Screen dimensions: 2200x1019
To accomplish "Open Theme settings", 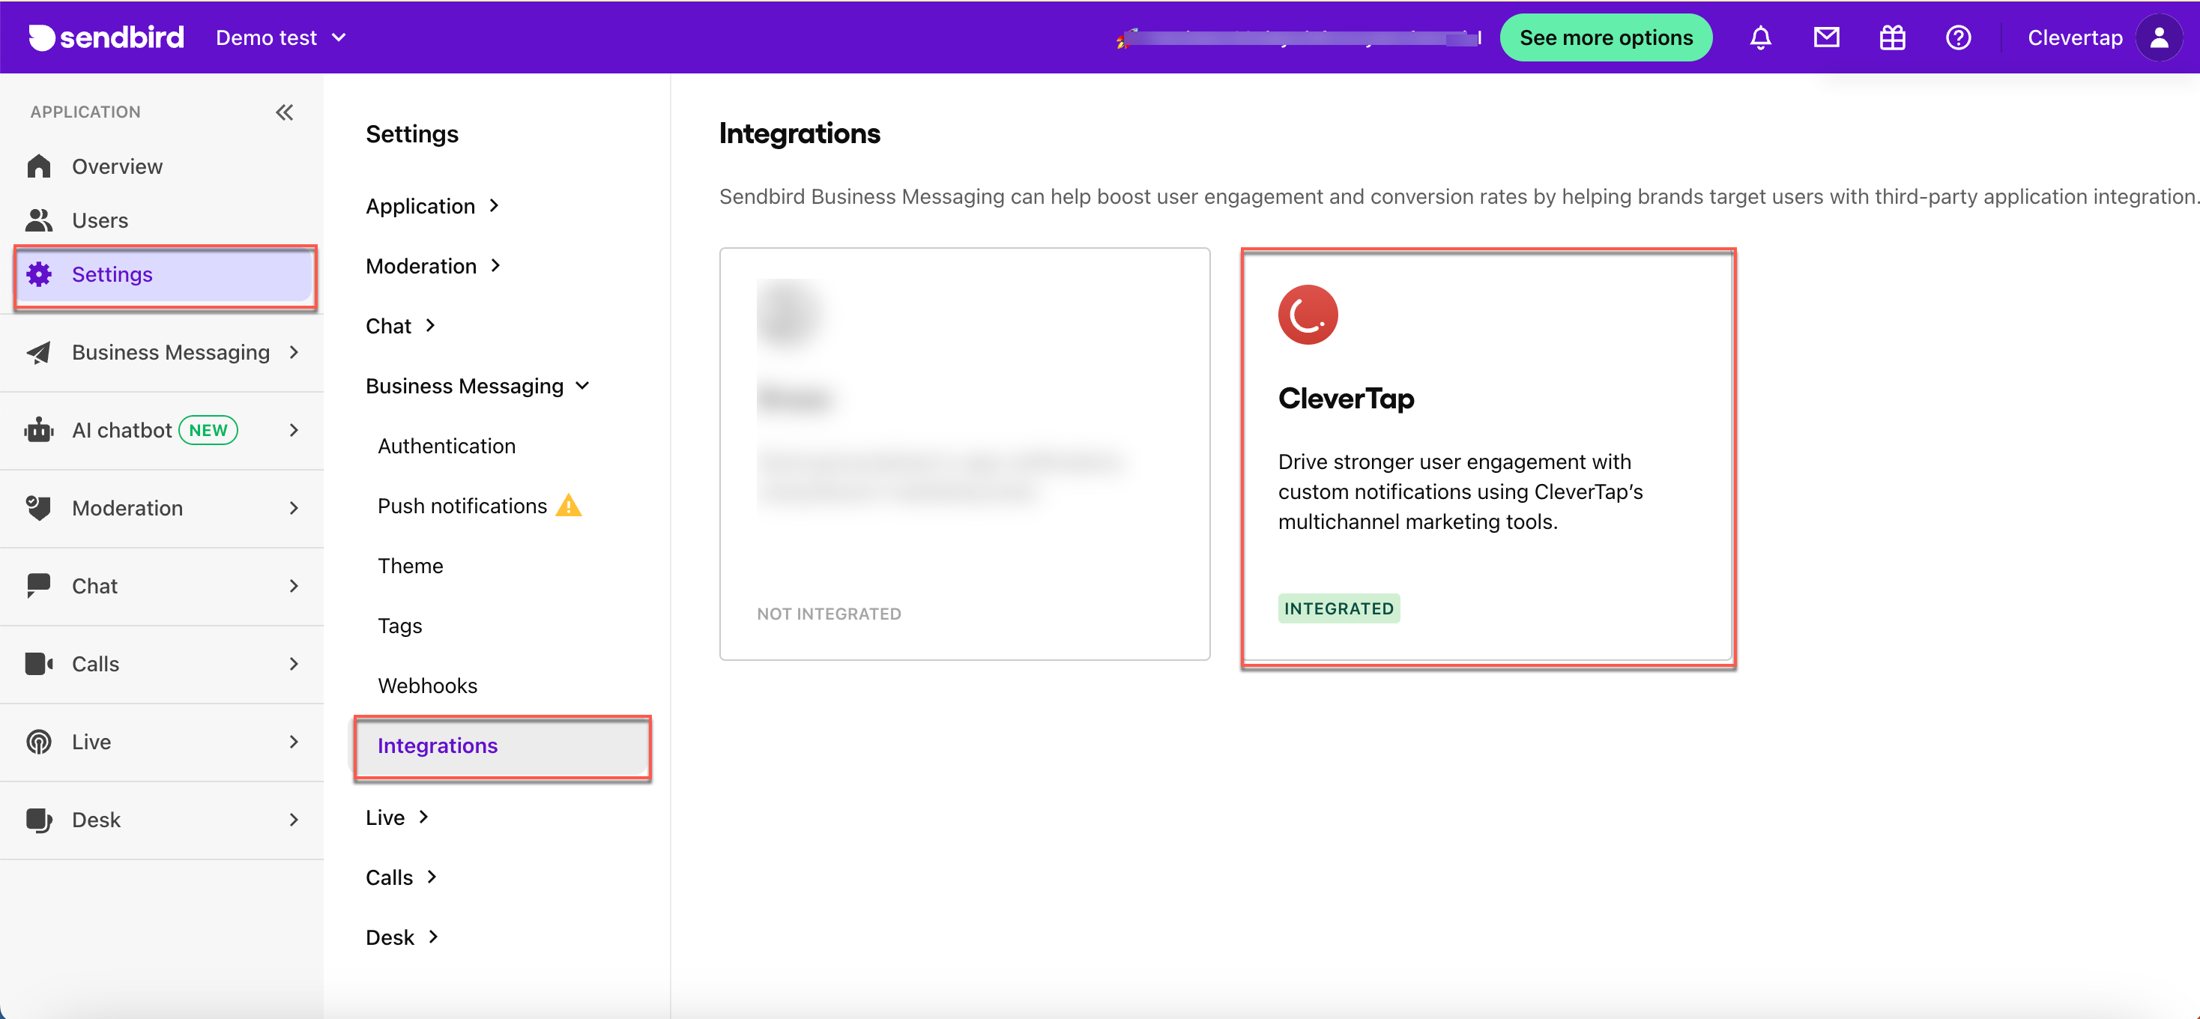I will 410,566.
